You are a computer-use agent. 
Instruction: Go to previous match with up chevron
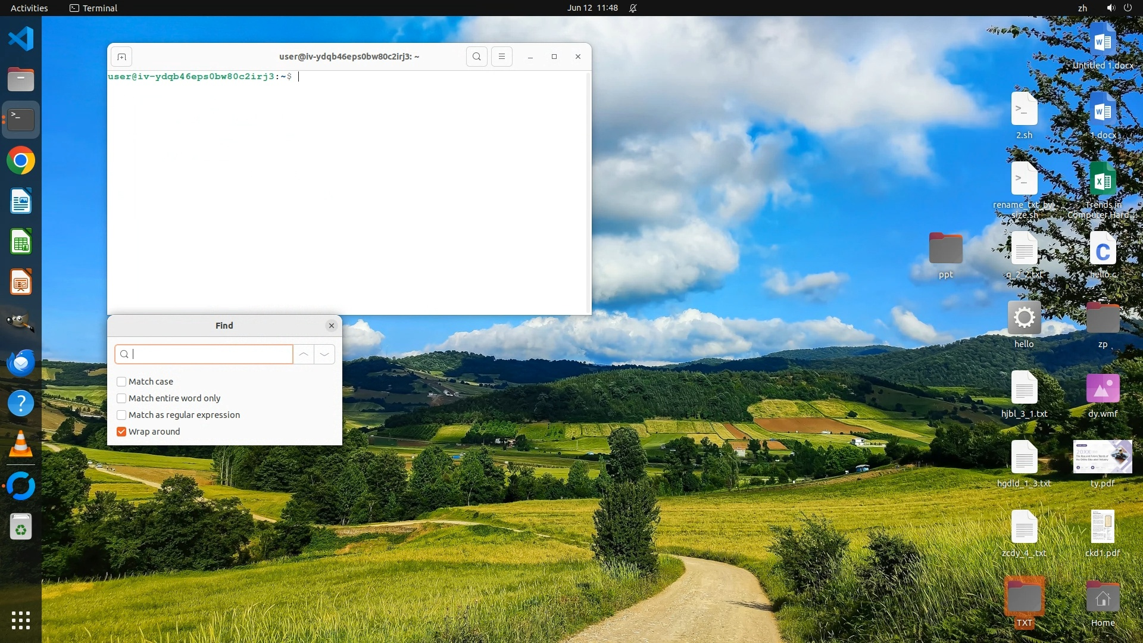(304, 354)
